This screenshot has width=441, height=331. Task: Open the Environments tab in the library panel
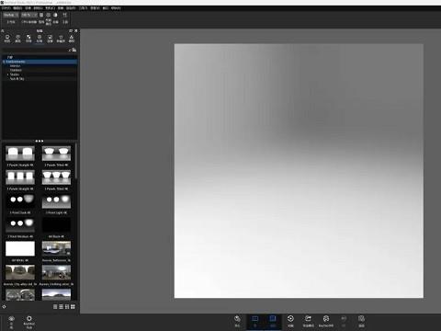[x=40, y=38]
